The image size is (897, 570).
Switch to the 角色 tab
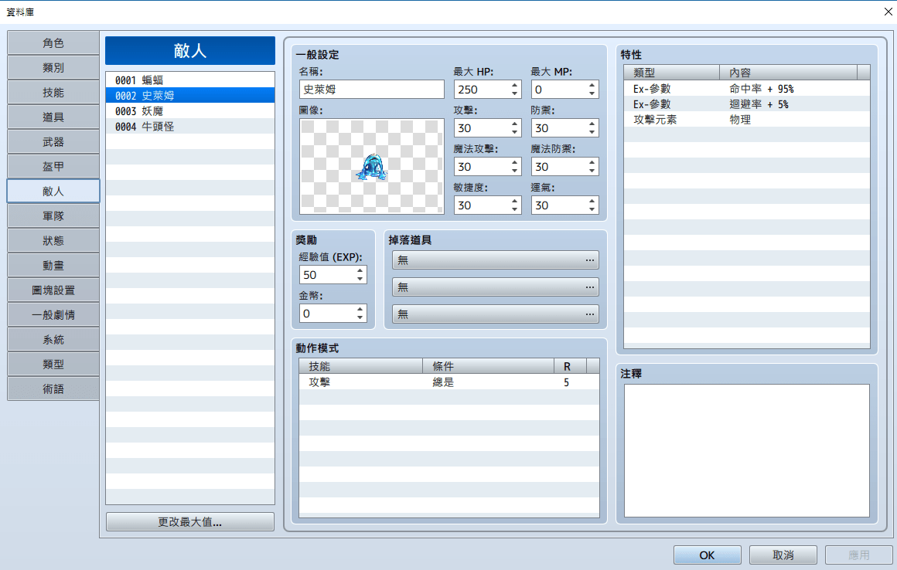[53, 43]
